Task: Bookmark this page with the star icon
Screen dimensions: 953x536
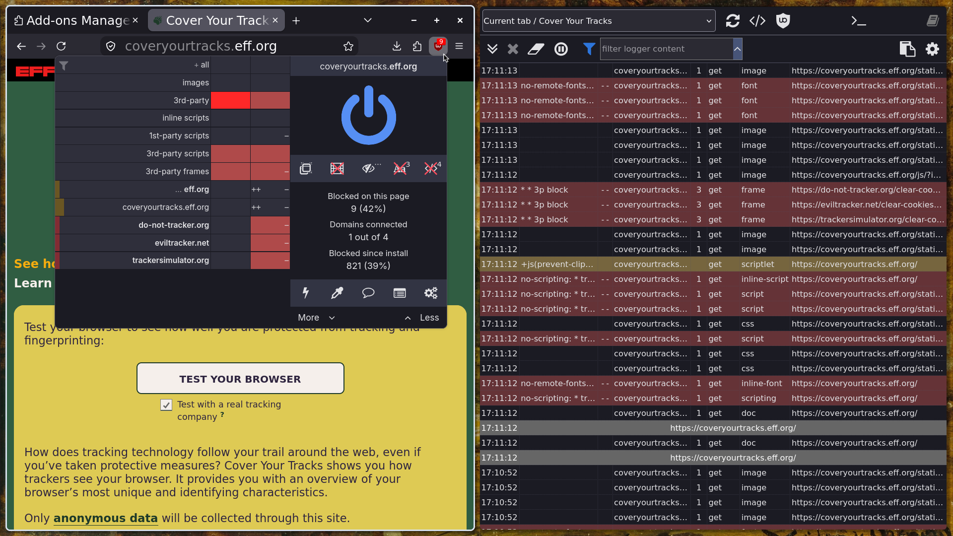Action: pos(348,46)
